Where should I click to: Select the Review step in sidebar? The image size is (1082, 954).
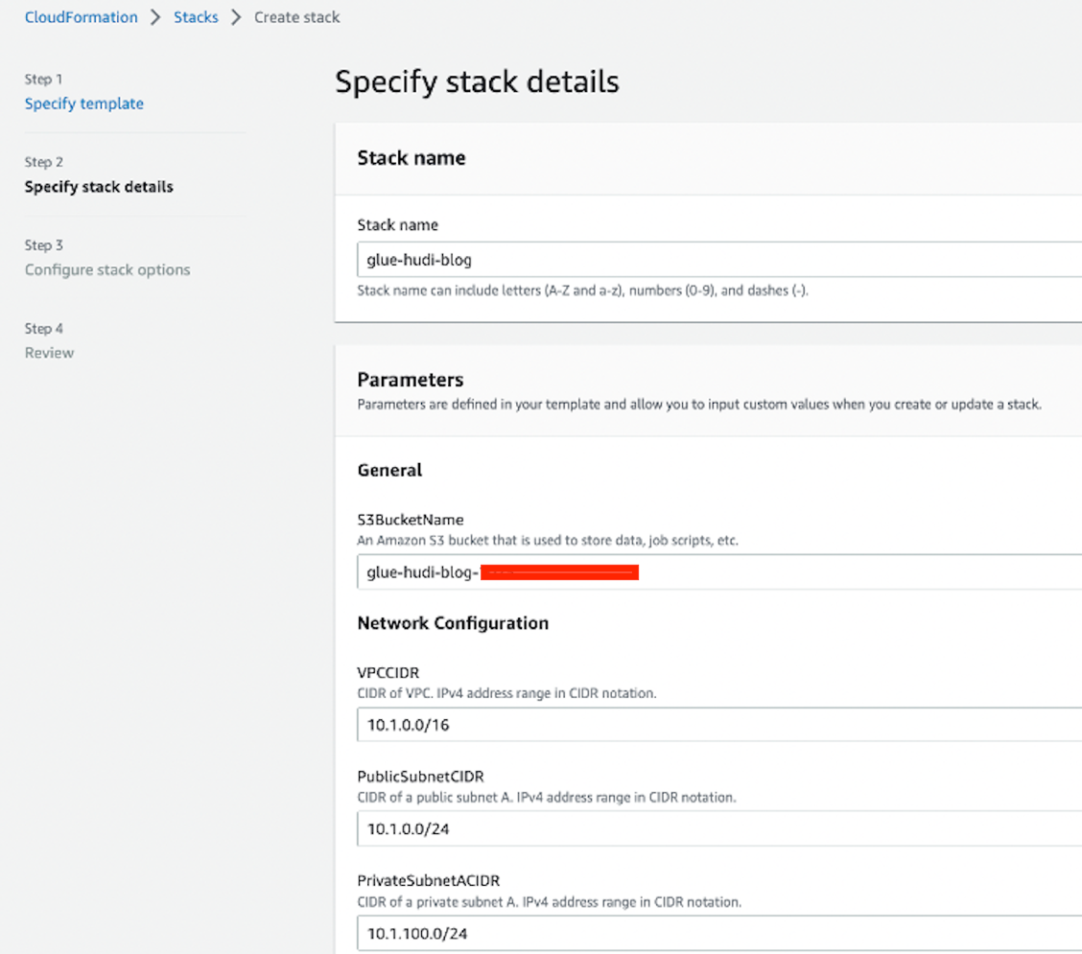click(49, 353)
